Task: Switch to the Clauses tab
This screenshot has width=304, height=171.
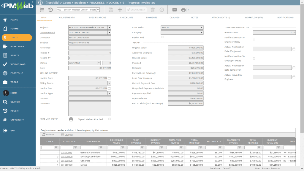Action: pyautogui.click(x=175, y=18)
